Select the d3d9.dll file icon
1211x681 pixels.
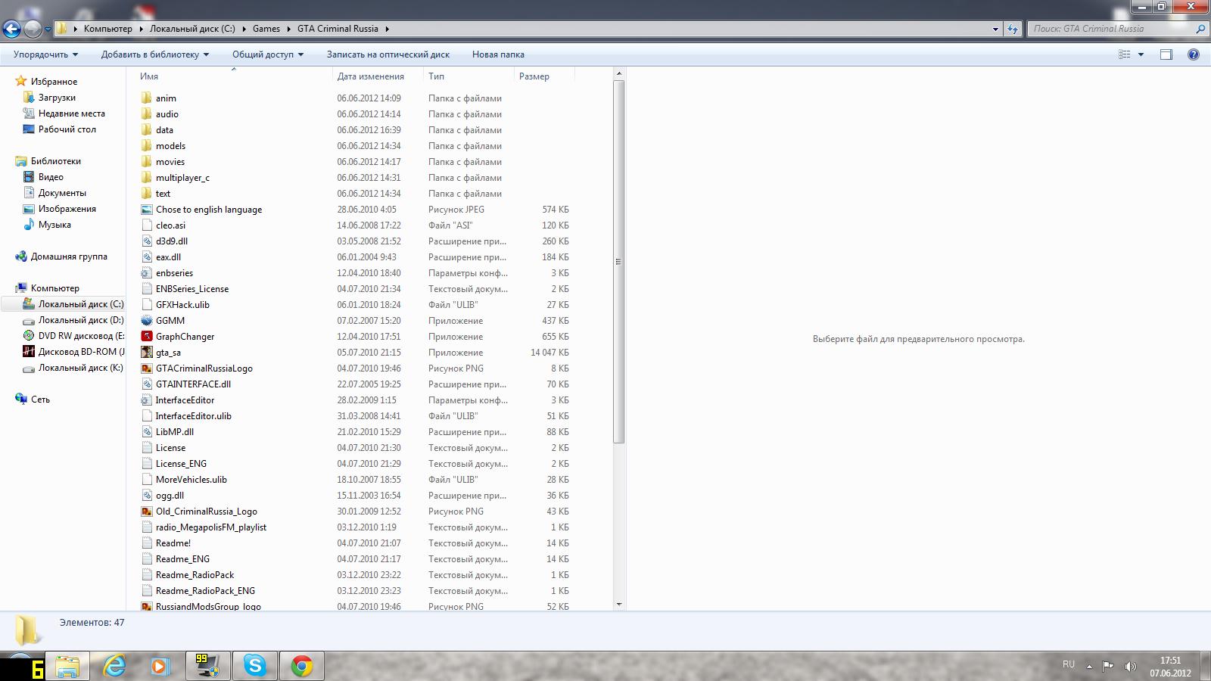pos(147,241)
